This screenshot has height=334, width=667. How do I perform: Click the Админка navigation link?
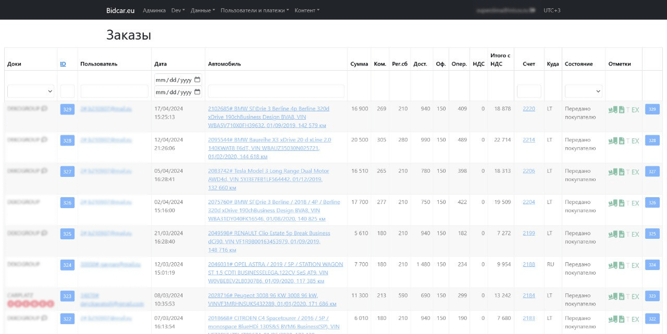[154, 10]
